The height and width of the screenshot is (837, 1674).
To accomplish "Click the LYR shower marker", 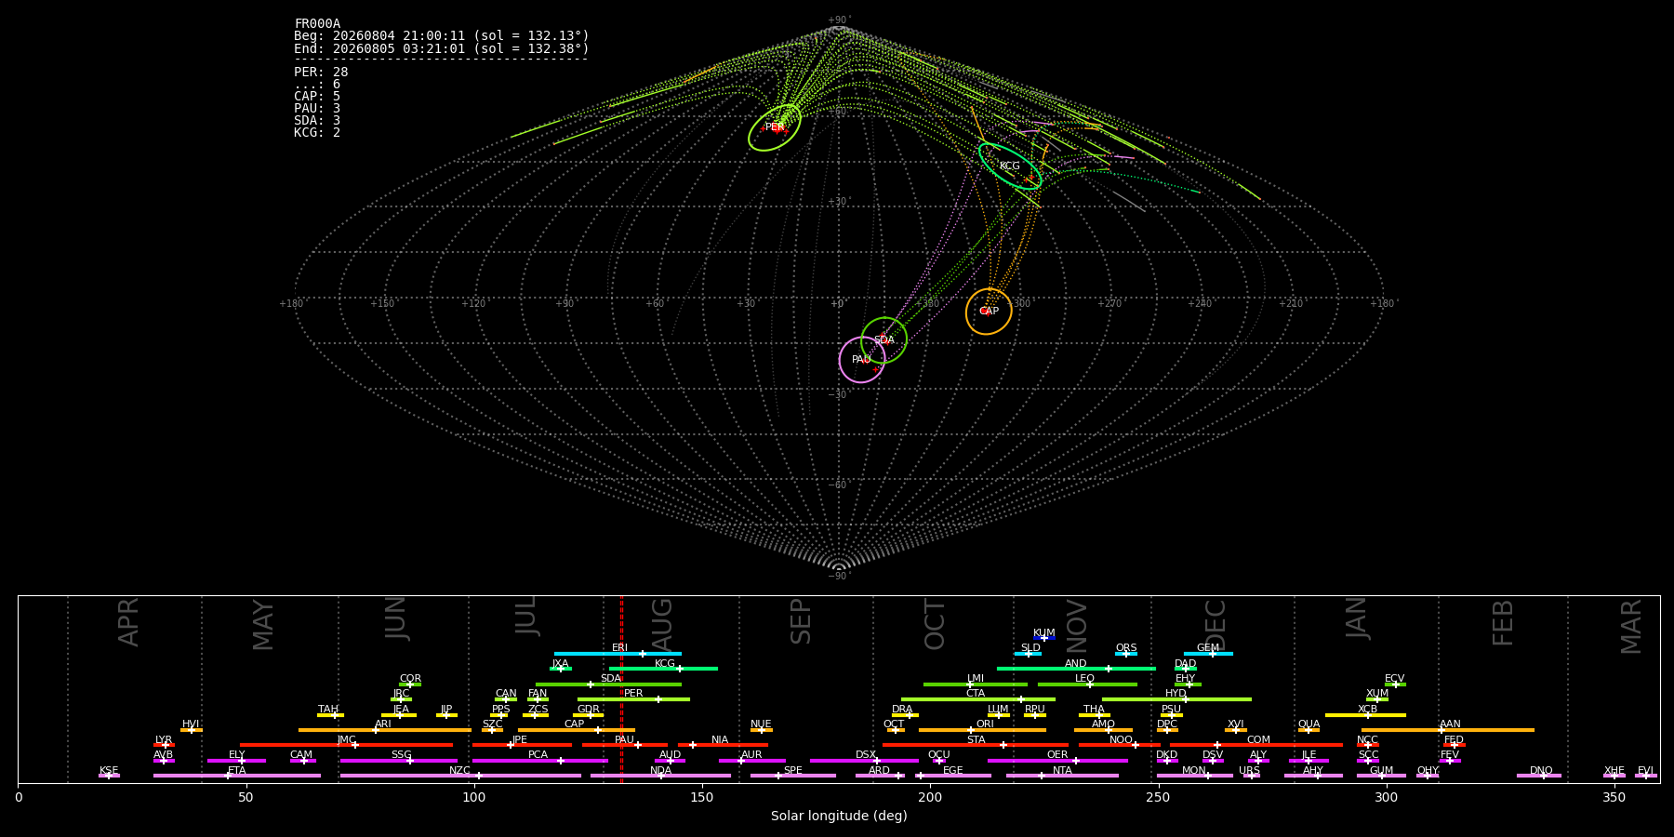I will [164, 745].
